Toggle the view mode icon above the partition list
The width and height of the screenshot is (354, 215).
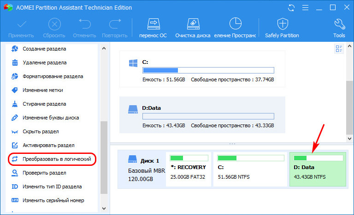[x=339, y=49]
